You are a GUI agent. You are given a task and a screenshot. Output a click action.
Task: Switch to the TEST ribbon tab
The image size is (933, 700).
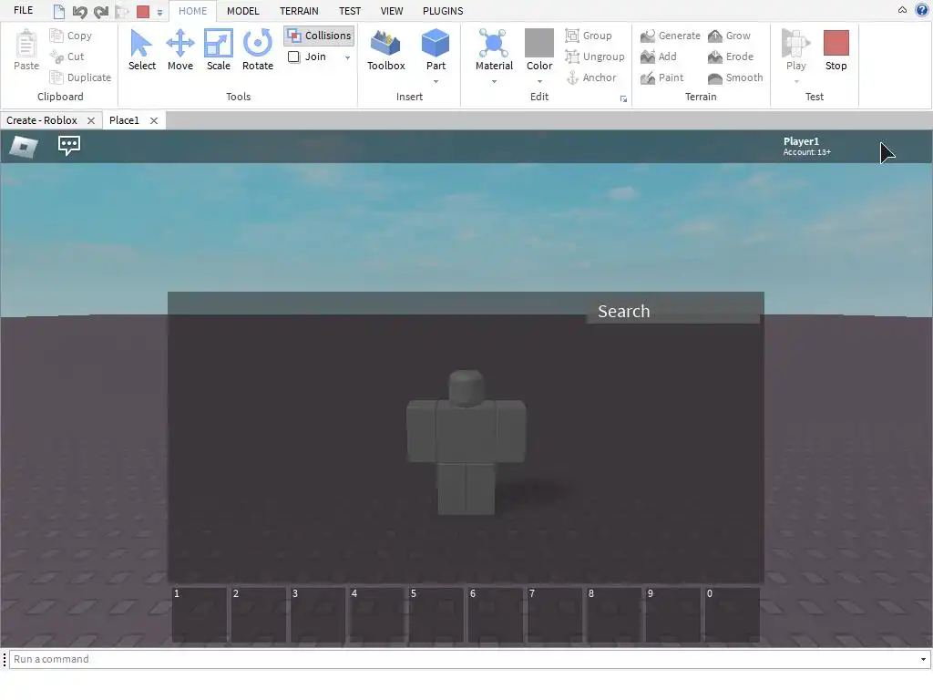(349, 11)
